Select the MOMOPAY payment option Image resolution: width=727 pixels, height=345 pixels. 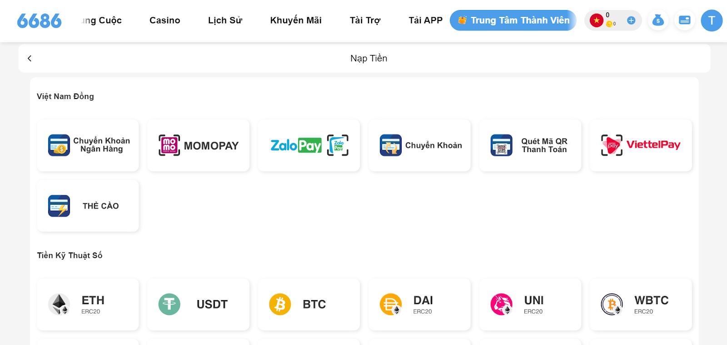click(x=199, y=145)
